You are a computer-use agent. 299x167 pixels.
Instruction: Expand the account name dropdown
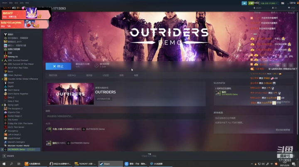(269, 3)
